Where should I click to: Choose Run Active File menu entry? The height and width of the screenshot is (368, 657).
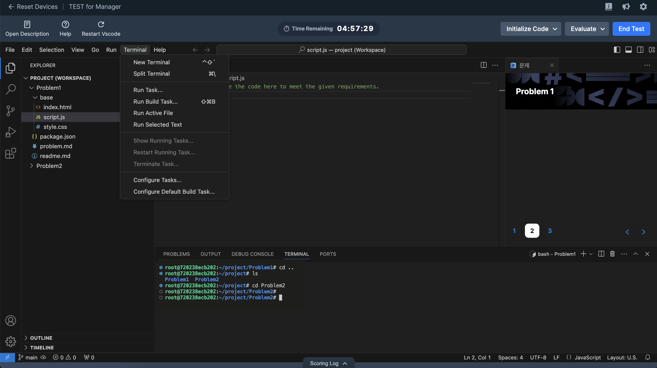click(x=153, y=113)
